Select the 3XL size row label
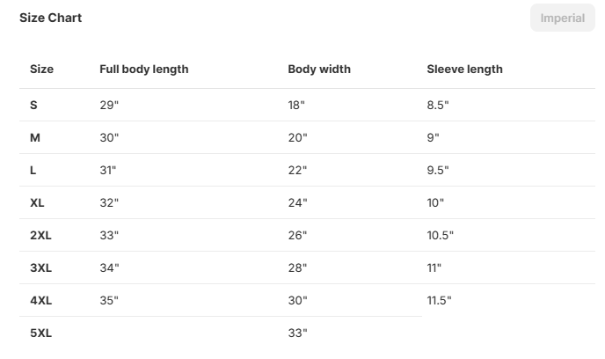The height and width of the screenshot is (359, 605). [x=40, y=267]
